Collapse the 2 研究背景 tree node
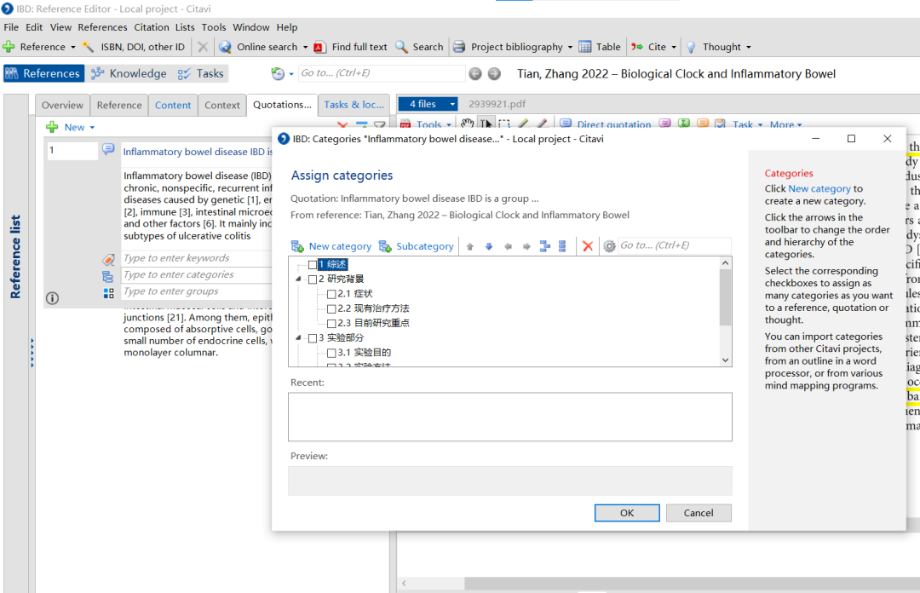The height and width of the screenshot is (593, 920). tap(299, 279)
